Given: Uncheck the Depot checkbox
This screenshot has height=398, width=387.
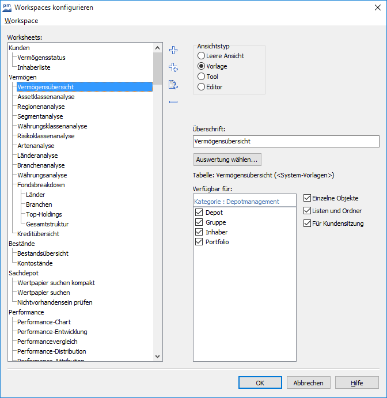Looking at the screenshot, I should pos(199,213).
